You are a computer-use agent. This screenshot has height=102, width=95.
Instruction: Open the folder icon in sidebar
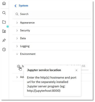coord(4,22)
